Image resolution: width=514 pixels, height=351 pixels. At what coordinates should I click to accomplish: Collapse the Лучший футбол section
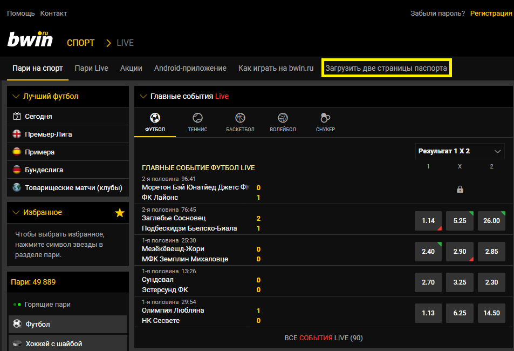pyautogui.click(x=16, y=96)
